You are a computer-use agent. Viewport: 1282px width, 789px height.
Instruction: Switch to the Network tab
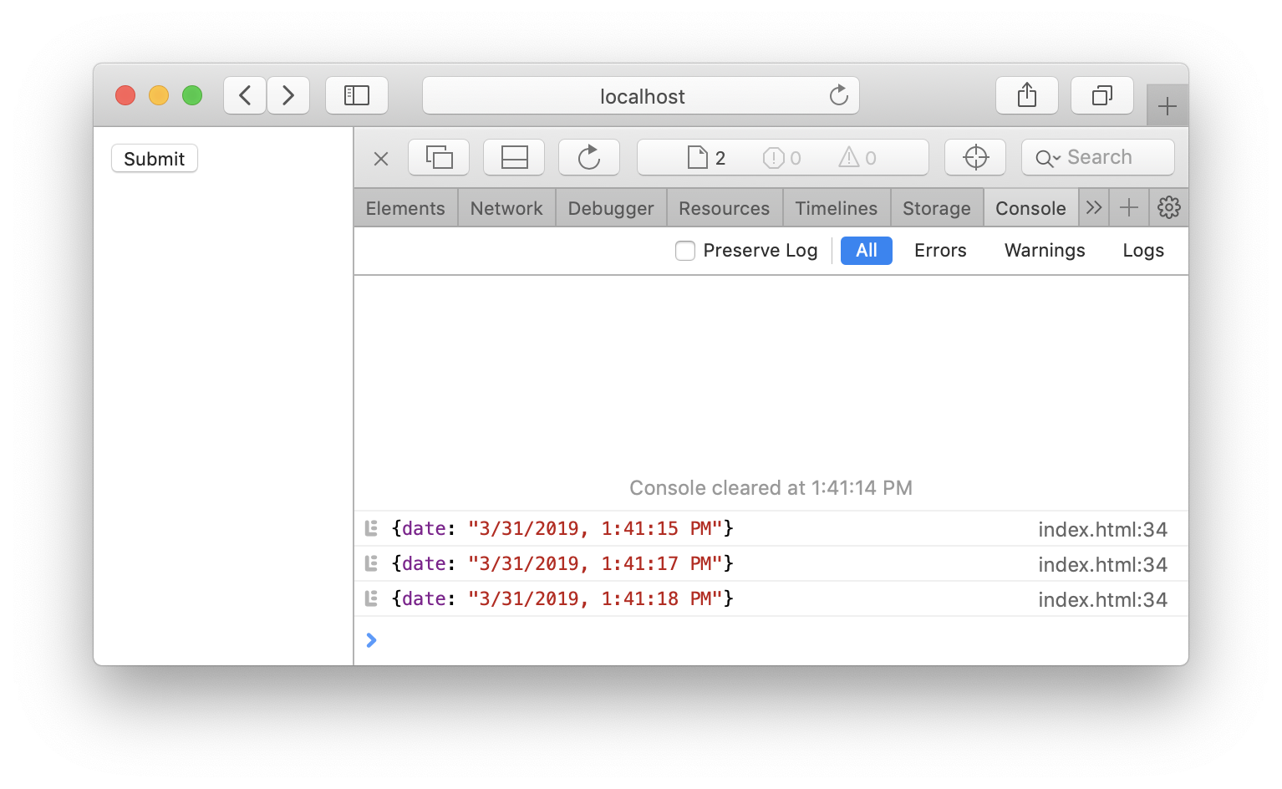pyautogui.click(x=506, y=208)
